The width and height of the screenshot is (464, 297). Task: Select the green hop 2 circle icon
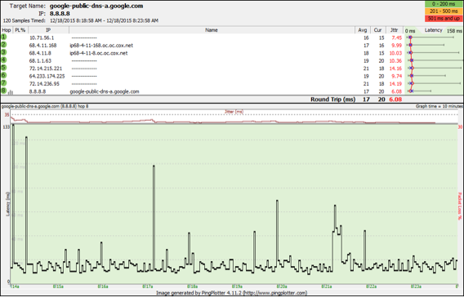(3, 45)
